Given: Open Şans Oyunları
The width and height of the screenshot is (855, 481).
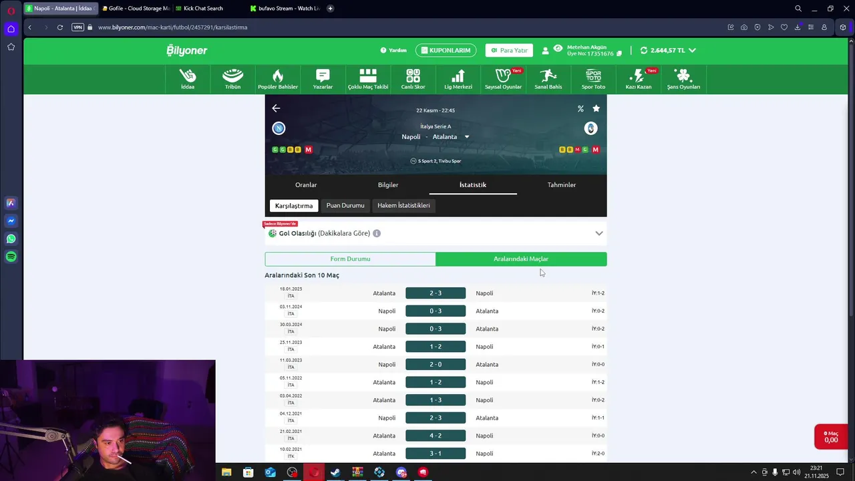Looking at the screenshot, I should point(683,79).
